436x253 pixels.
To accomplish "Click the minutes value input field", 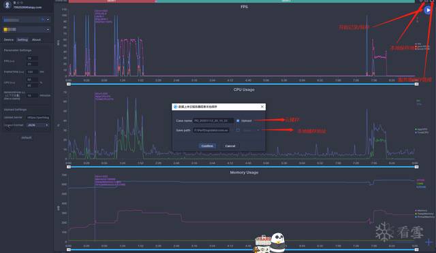I will tap(32, 95).
